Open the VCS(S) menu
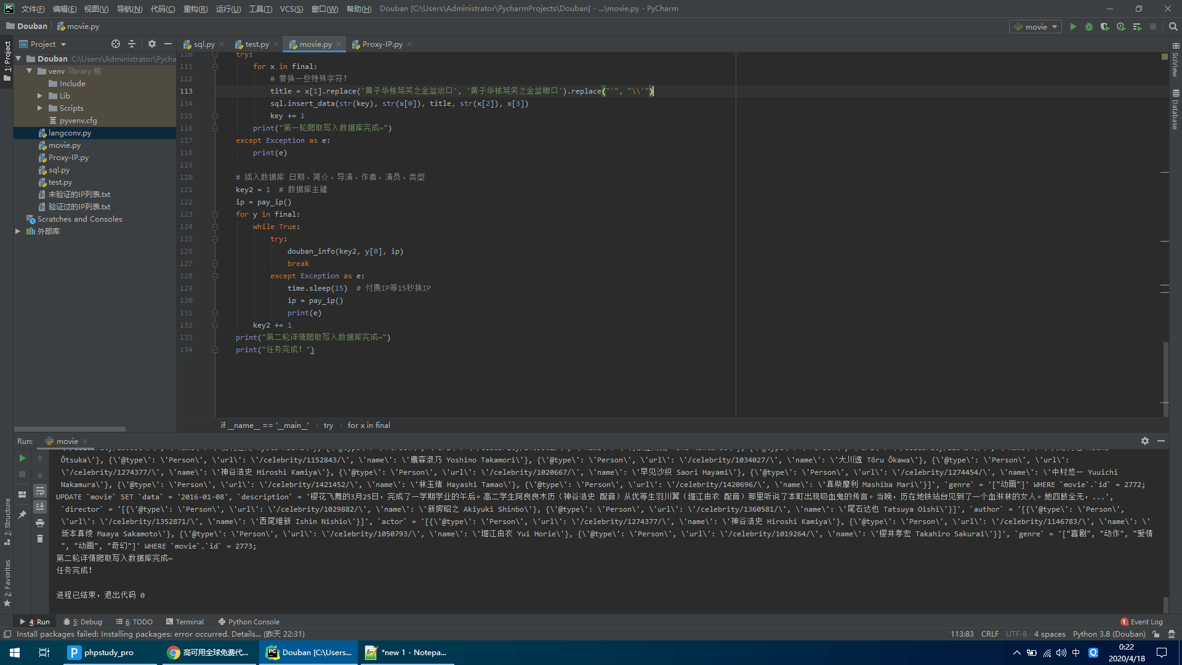The height and width of the screenshot is (665, 1182). tap(291, 9)
